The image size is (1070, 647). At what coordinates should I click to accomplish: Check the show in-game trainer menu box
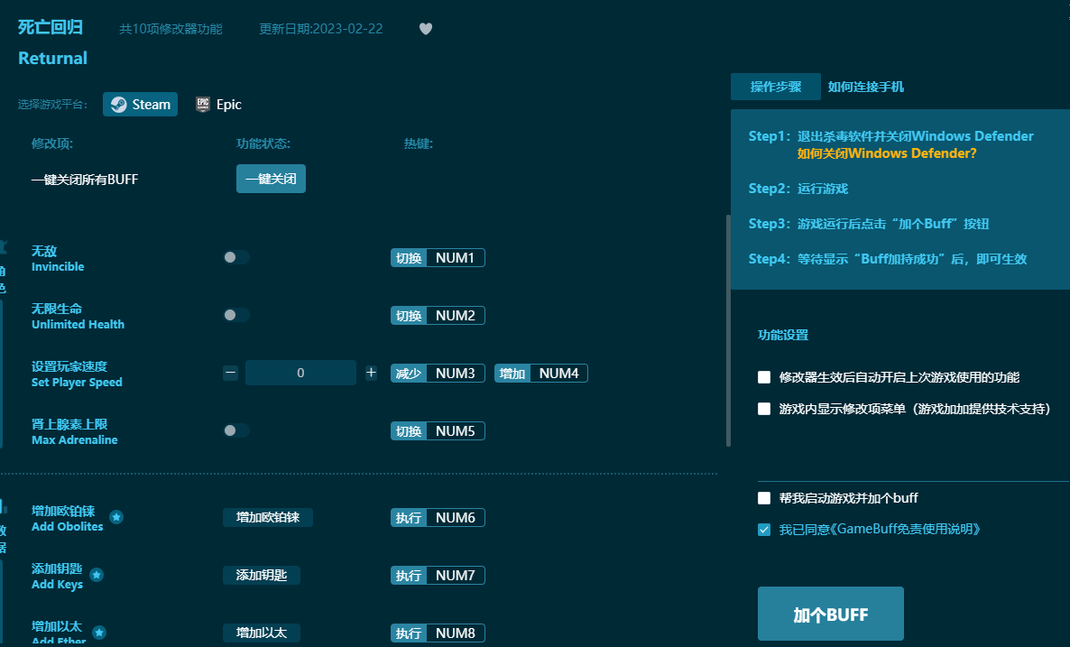point(764,408)
